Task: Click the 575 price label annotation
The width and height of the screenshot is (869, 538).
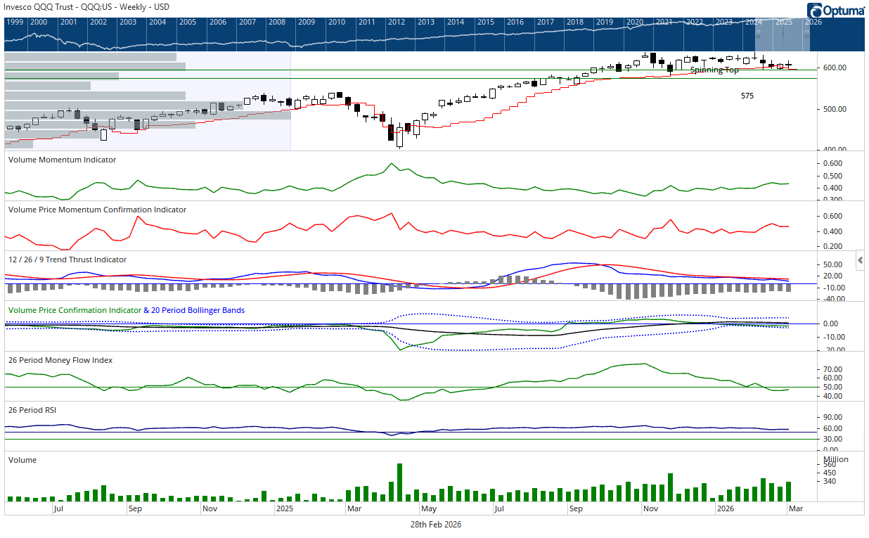Action: (x=747, y=96)
